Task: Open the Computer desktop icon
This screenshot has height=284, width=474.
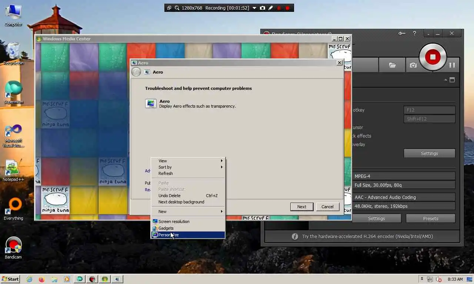Action: [x=13, y=16]
